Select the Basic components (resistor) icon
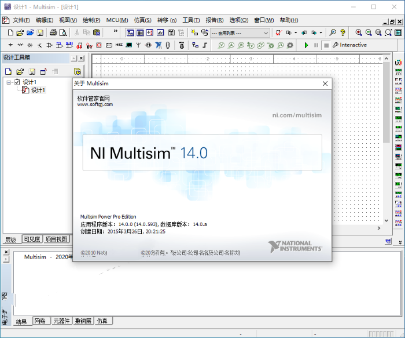Image resolution: width=405 pixels, height=338 pixels. pyautogui.click(x=20, y=45)
